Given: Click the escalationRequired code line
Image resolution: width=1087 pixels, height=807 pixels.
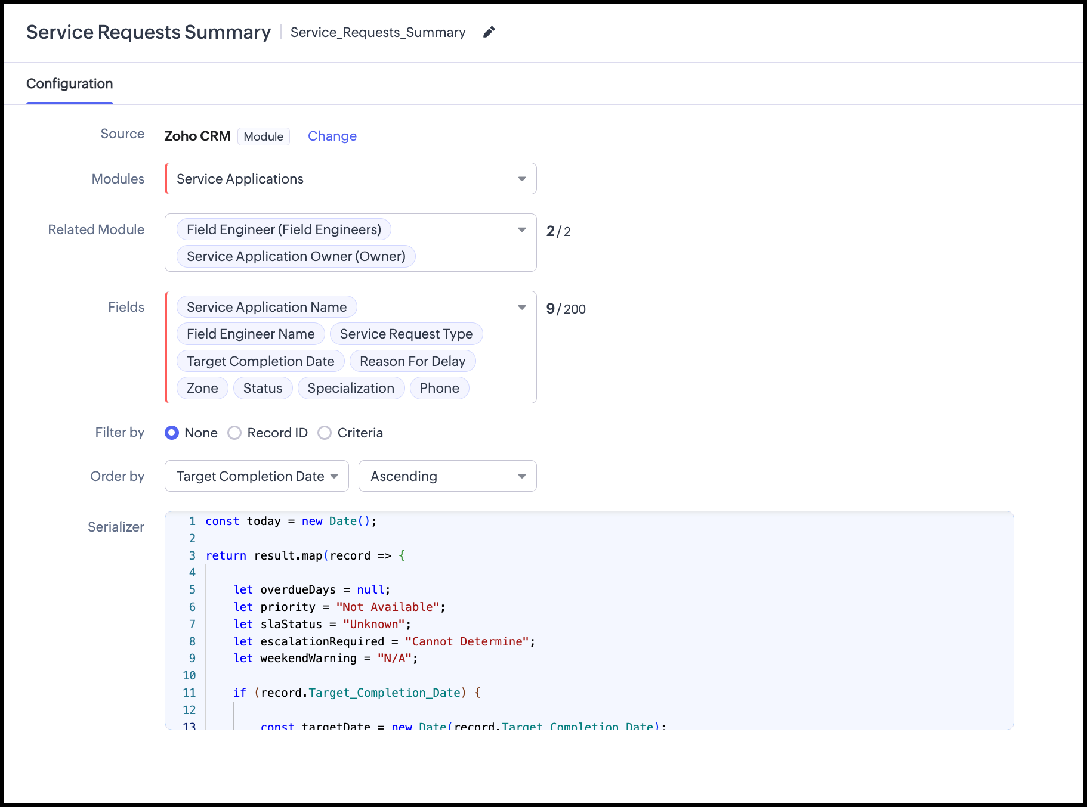Looking at the screenshot, I should (x=384, y=641).
